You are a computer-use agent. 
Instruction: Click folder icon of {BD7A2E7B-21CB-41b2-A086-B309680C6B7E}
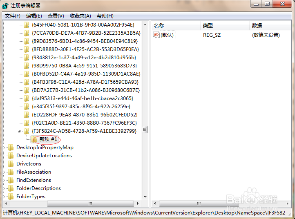click(x=26, y=90)
